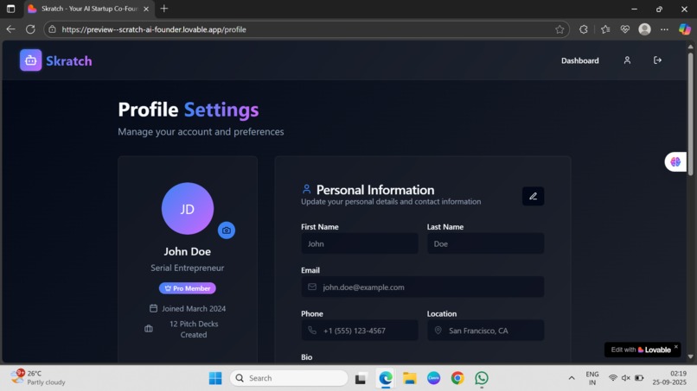Open the Favorites list icon
Screen dimensions: 697x391
pyautogui.click(x=605, y=29)
